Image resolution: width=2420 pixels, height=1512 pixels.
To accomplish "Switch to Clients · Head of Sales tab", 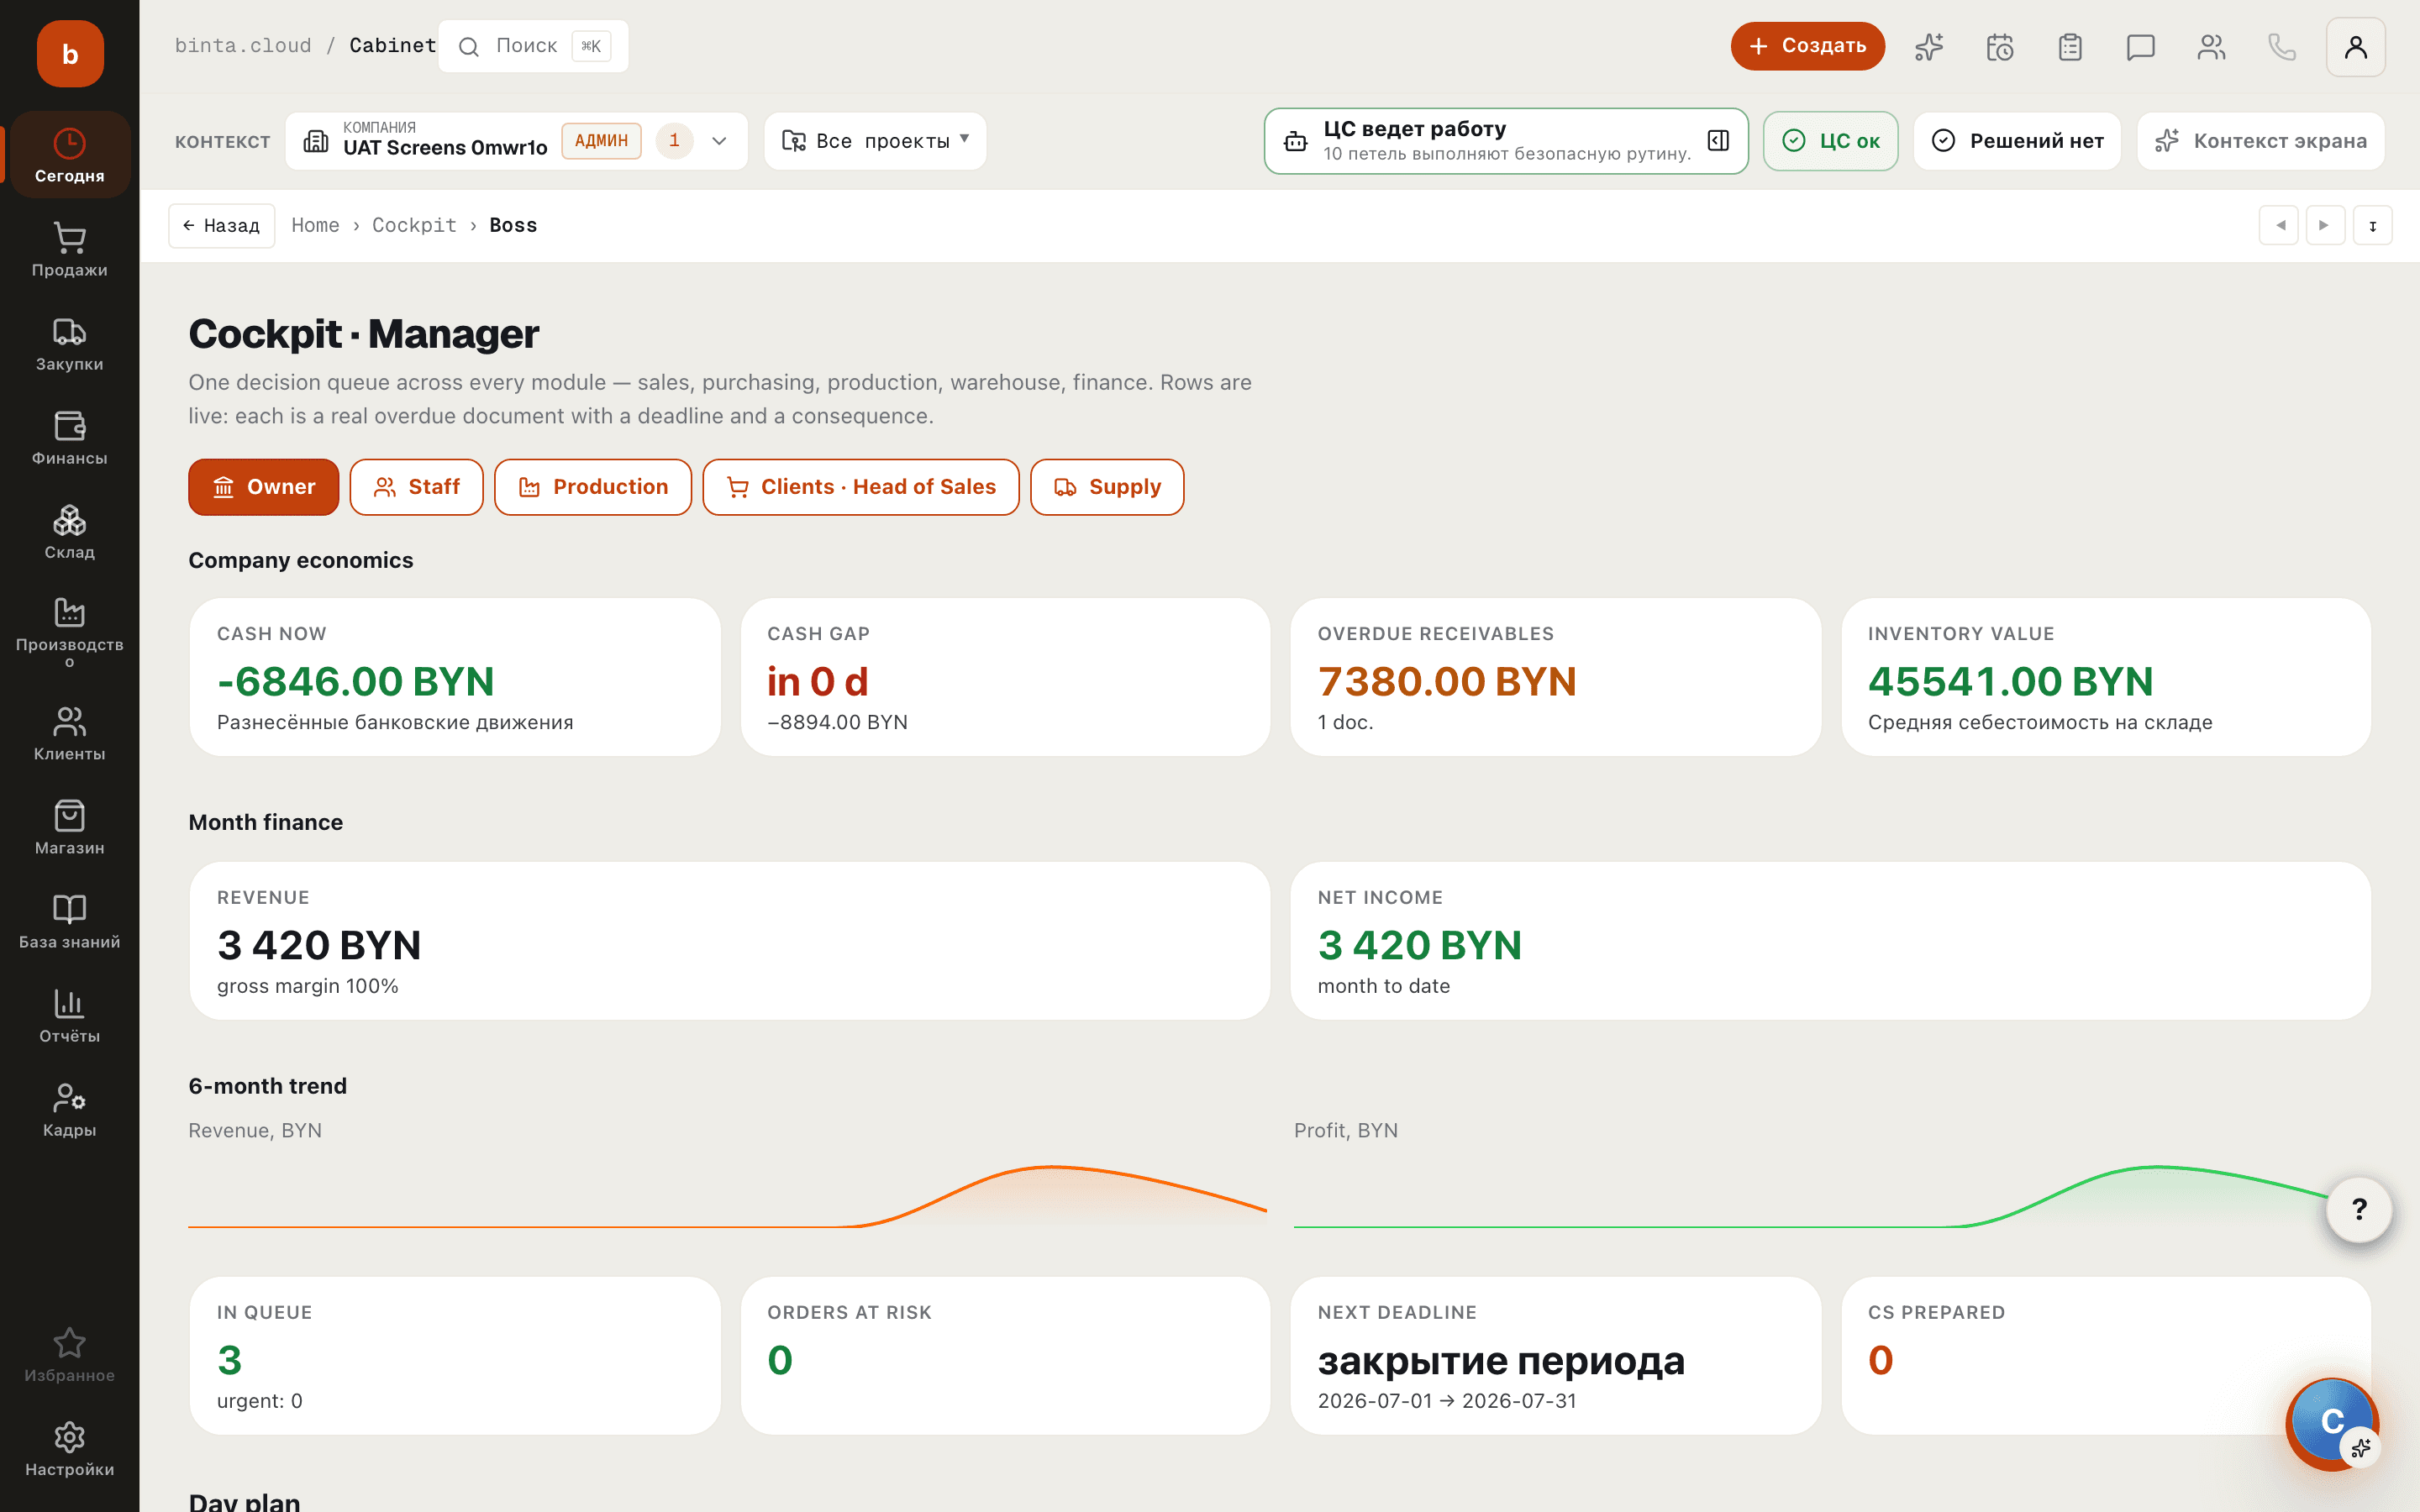I will coord(861,487).
